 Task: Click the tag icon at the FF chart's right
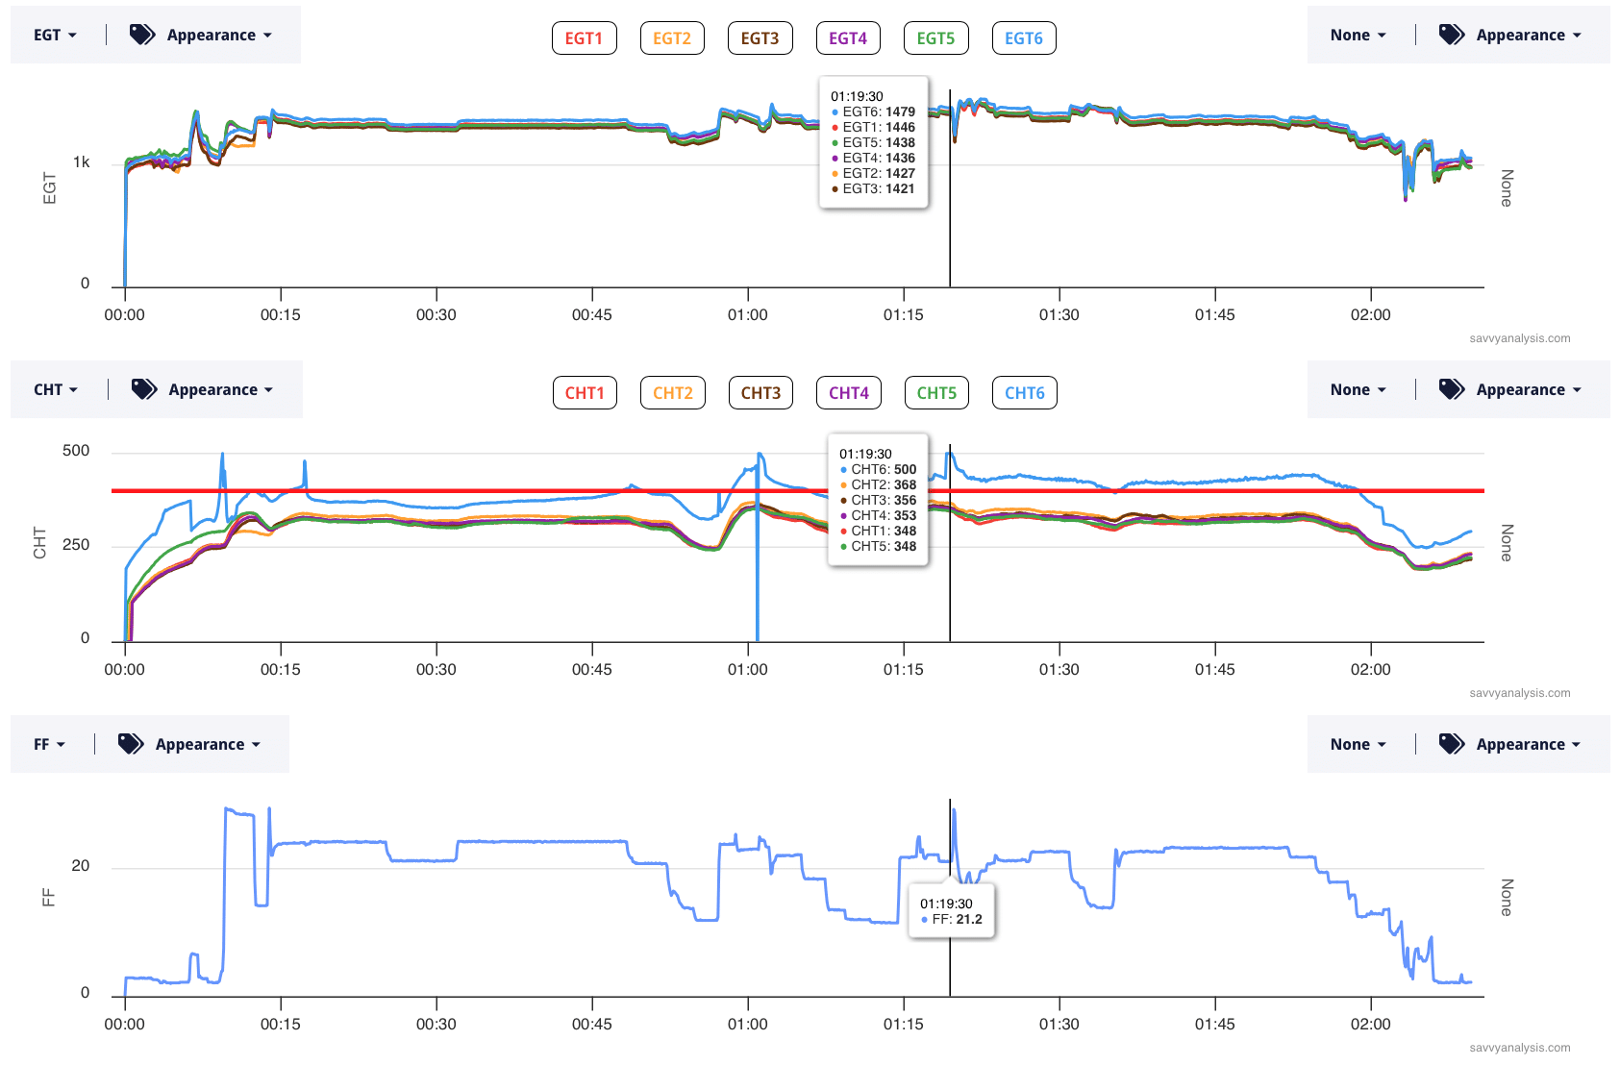(1451, 744)
